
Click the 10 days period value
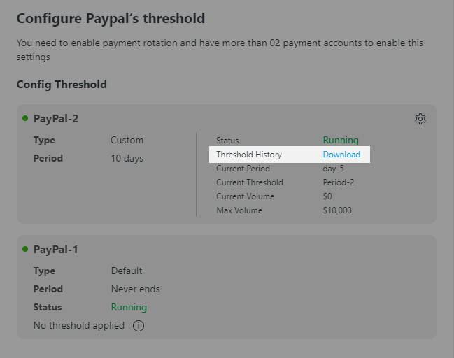pos(127,158)
